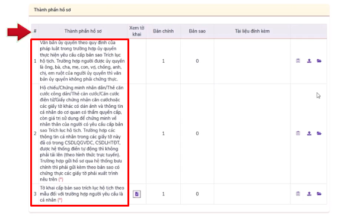Click the 'Thành phần hồ sơ' section title bar

179,10
